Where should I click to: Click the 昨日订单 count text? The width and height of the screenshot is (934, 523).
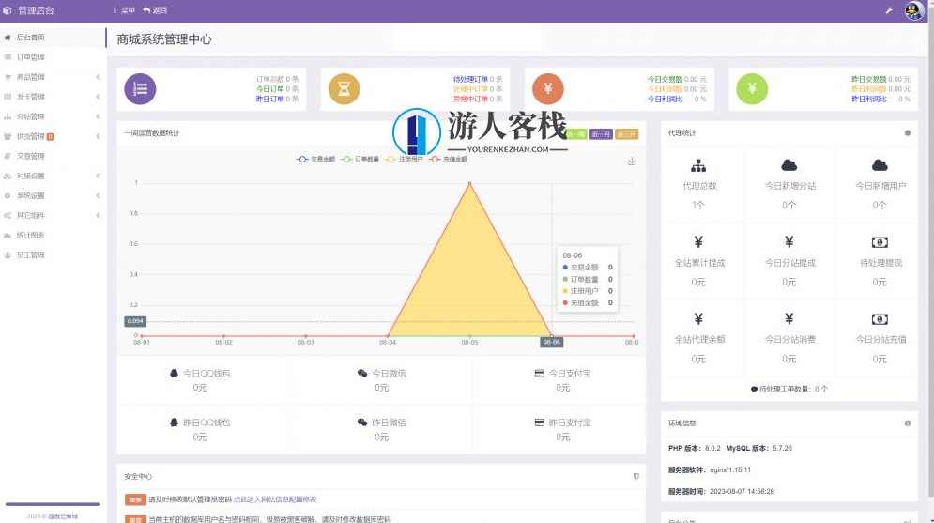click(278, 99)
